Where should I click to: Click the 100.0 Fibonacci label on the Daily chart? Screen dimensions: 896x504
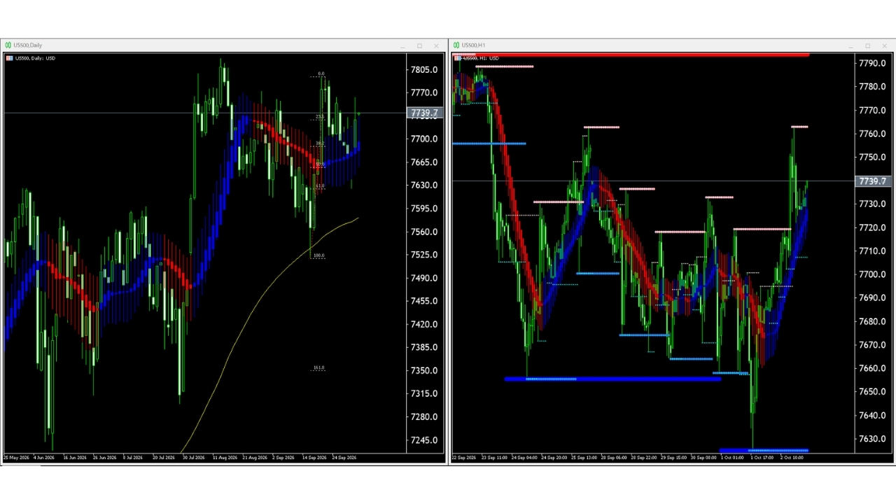(318, 255)
